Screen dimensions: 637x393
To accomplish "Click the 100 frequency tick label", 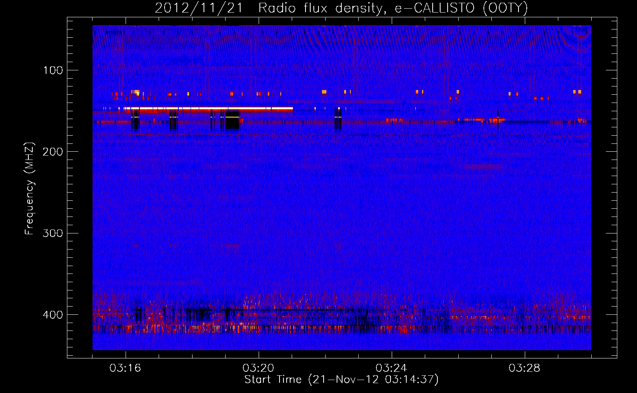I will coord(53,70).
